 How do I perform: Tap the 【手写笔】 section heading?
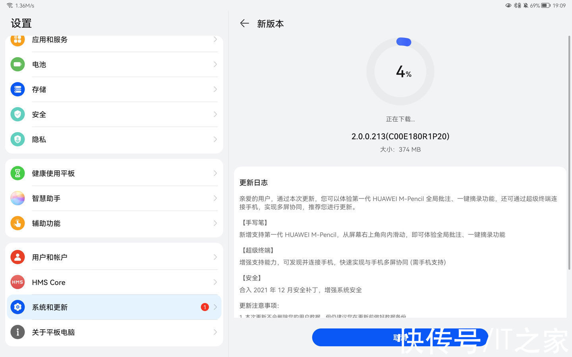point(255,223)
